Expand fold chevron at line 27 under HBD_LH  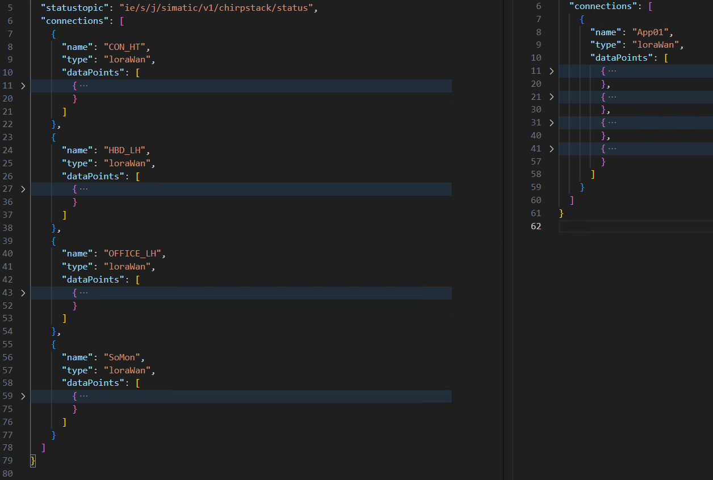click(x=23, y=189)
